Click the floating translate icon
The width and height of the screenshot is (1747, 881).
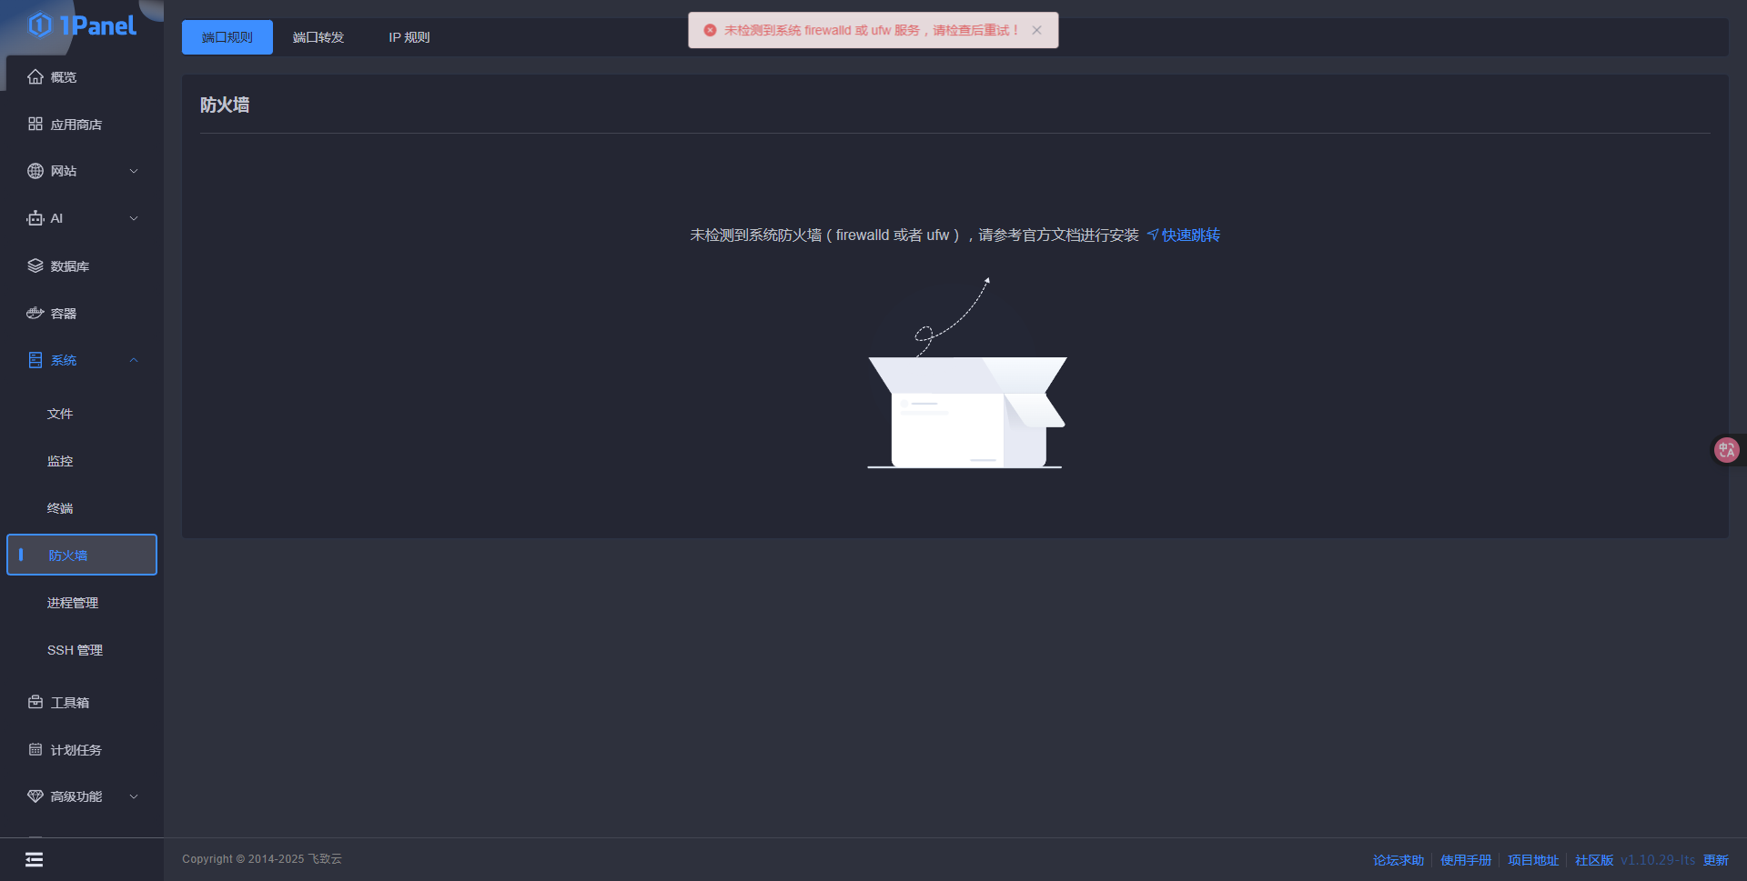pos(1726,449)
